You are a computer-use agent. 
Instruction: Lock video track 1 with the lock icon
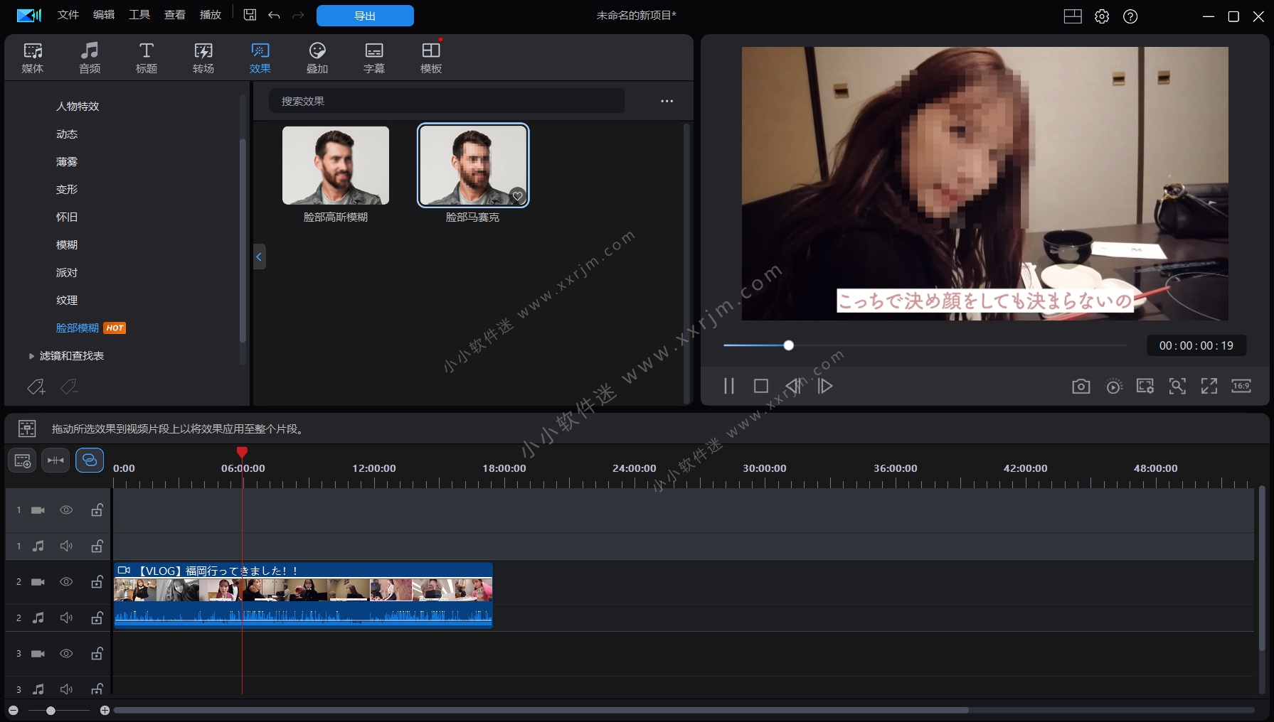click(x=97, y=510)
